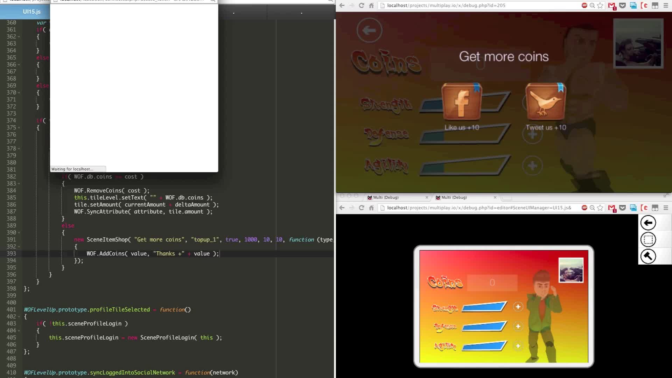
Task: Select the marquee selection tool in editor sidebar
Action: (x=648, y=240)
